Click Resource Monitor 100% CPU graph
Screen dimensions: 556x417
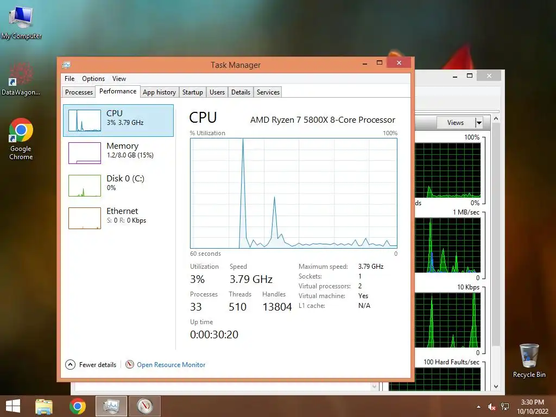(x=447, y=170)
